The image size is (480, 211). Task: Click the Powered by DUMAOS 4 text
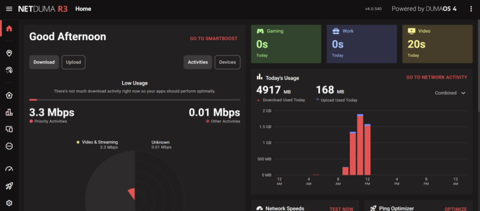[424, 9]
